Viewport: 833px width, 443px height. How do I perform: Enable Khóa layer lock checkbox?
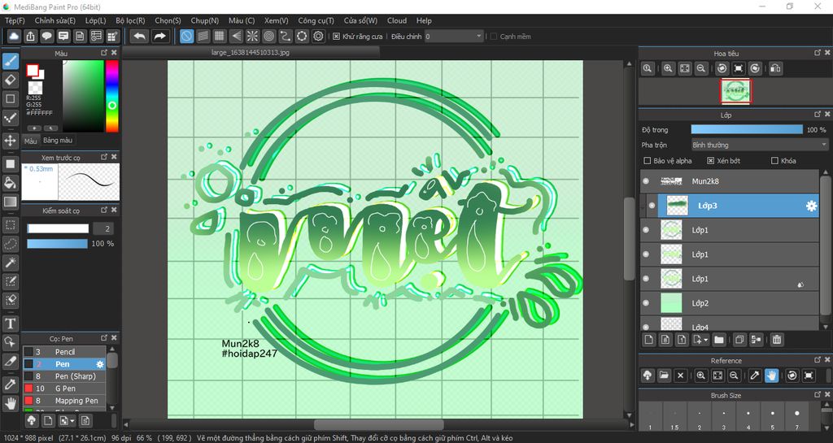[774, 161]
